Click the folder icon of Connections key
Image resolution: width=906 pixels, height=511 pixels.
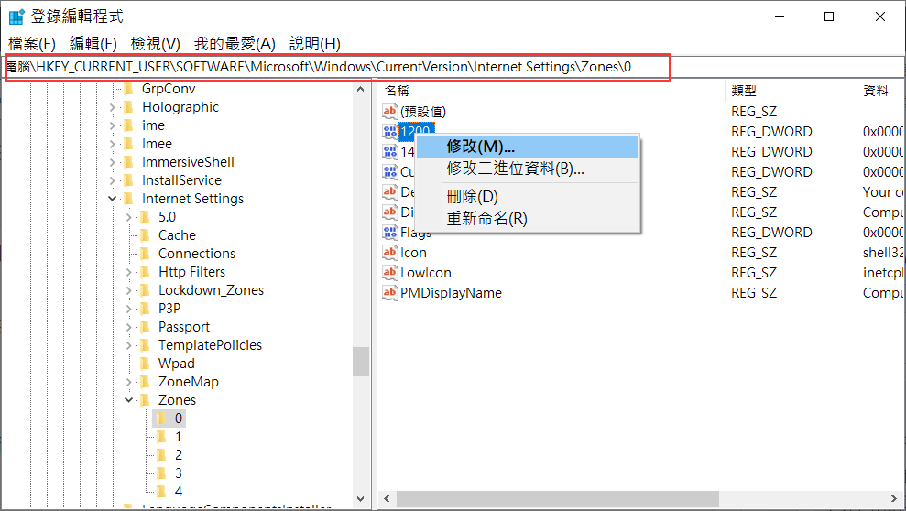click(x=146, y=254)
